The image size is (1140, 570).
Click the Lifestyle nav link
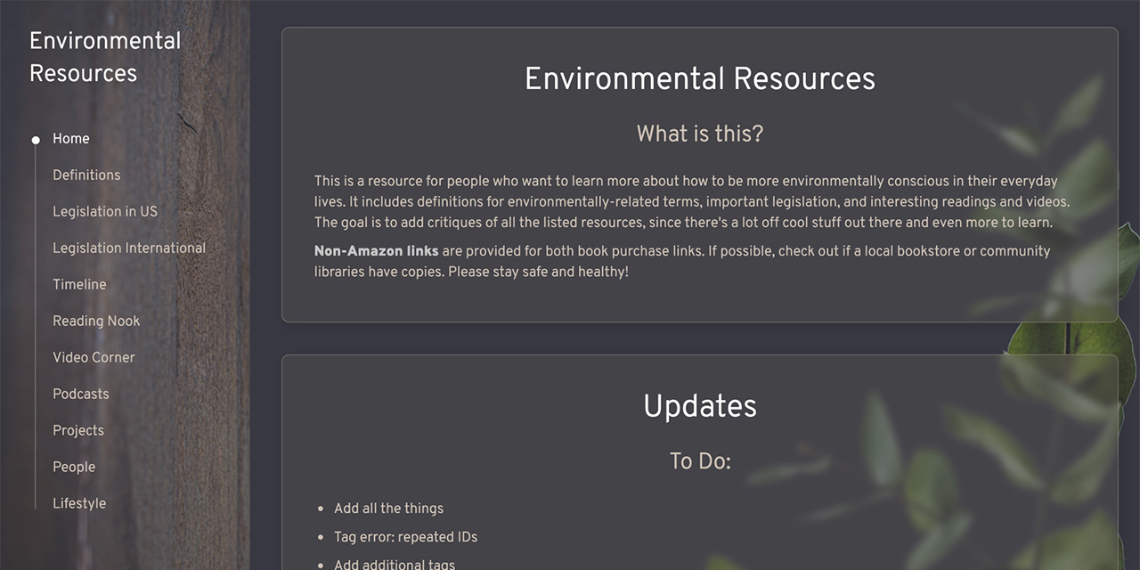coord(79,504)
